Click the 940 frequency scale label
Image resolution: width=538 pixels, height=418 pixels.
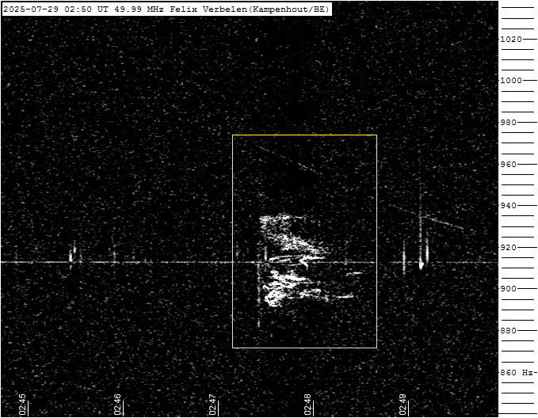509,205
